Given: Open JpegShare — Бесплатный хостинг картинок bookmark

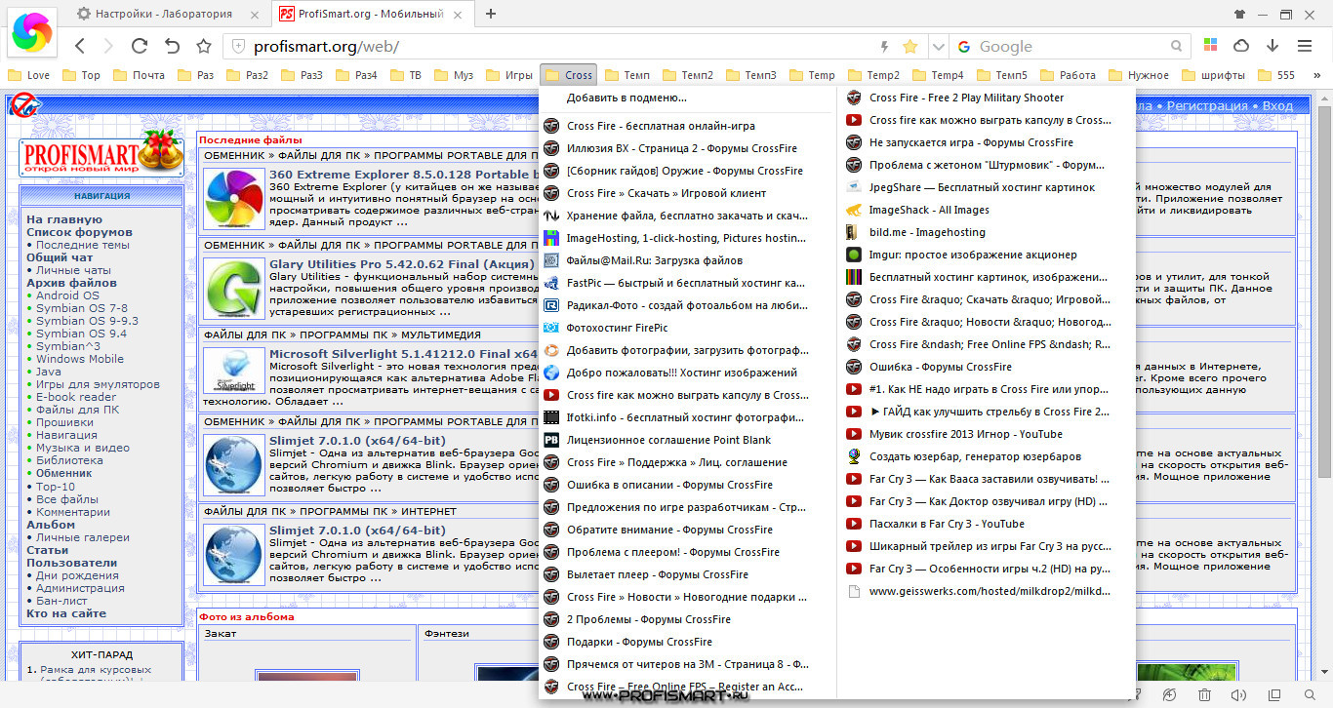Looking at the screenshot, I should pyautogui.click(x=986, y=187).
